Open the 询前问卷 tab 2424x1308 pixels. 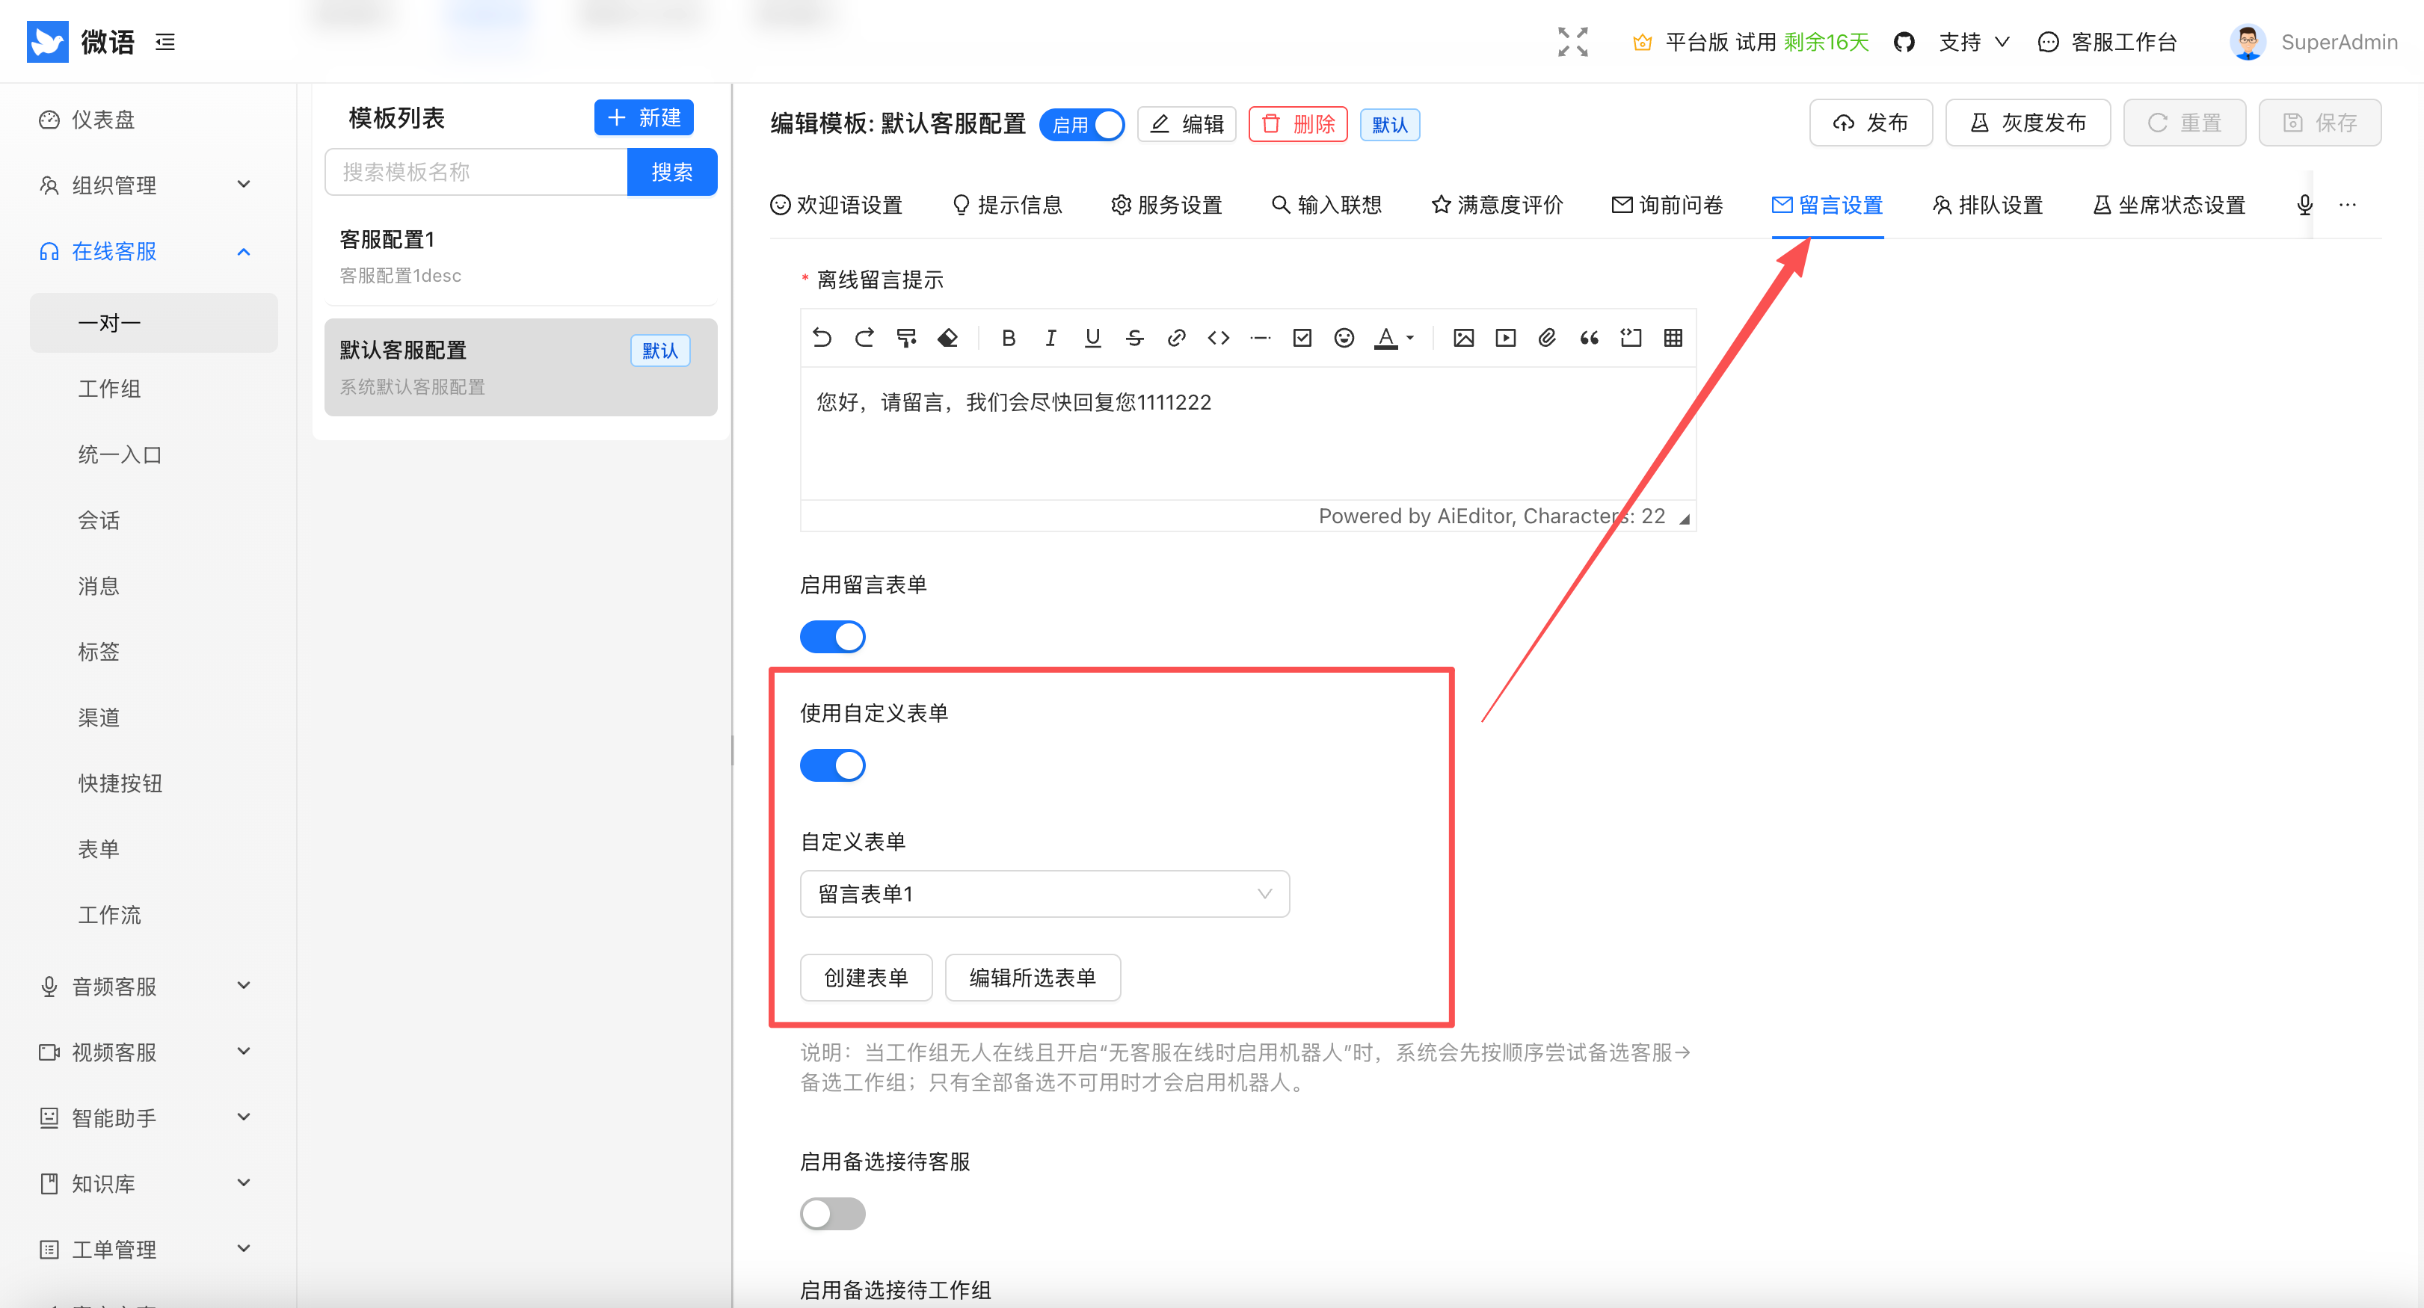click(x=1667, y=205)
